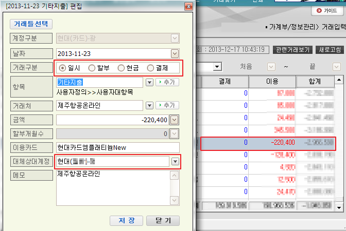
Task: Open the 계정구분 dropdown arrow
Action: pyautogui.click(x=175, y=38)
